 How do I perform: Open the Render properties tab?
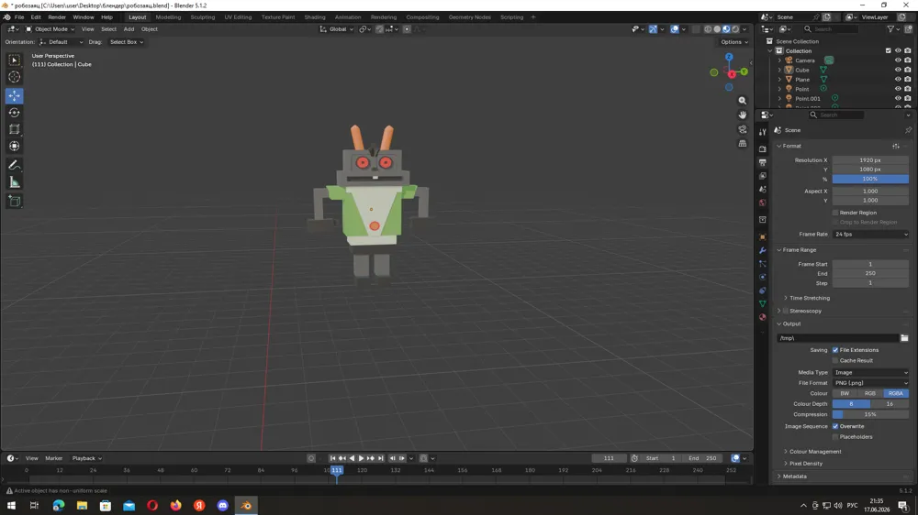coord(762,149)
